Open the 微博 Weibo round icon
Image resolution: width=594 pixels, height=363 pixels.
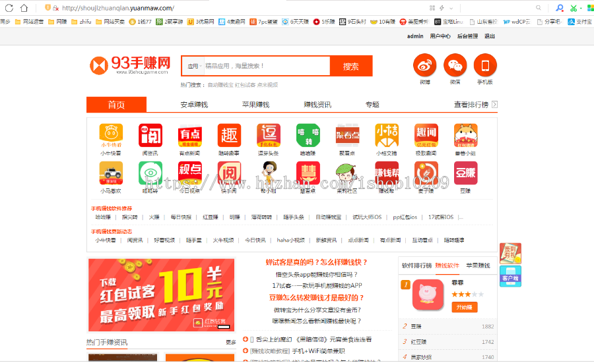pos(424,65)
